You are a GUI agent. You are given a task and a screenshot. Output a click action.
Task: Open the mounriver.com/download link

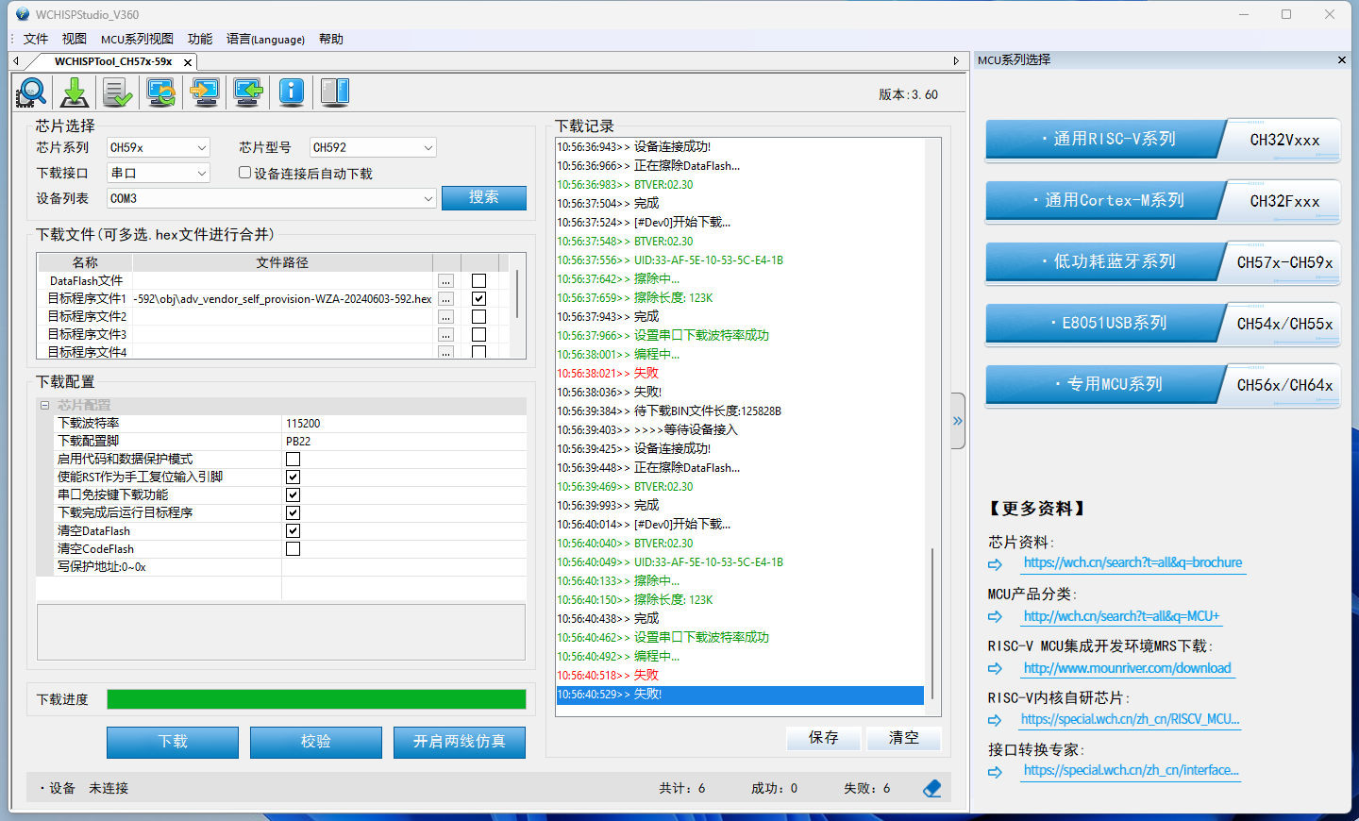point(1127,668)
